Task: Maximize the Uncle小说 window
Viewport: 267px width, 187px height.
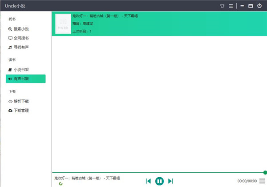Action: coord(251,6)
